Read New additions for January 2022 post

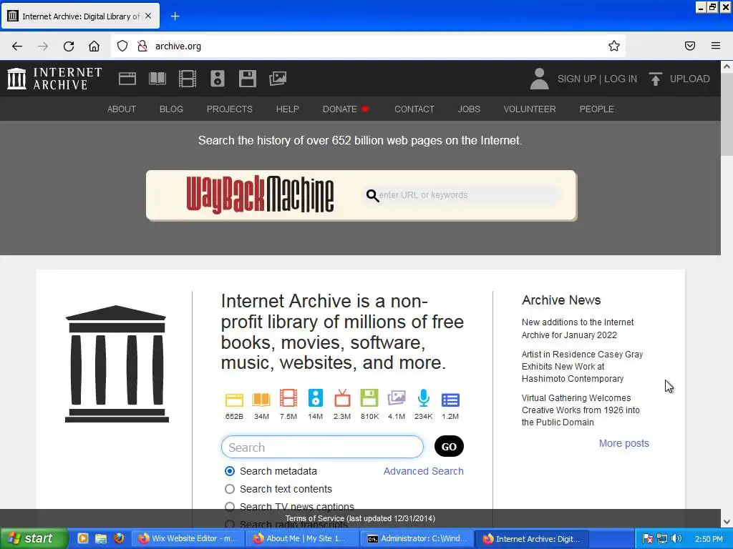tap(578, 329)
